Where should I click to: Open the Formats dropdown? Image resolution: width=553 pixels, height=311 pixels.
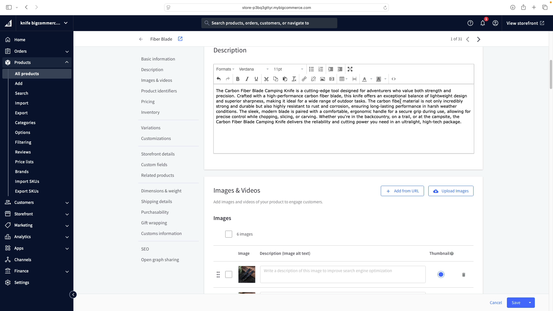(225, 69)
